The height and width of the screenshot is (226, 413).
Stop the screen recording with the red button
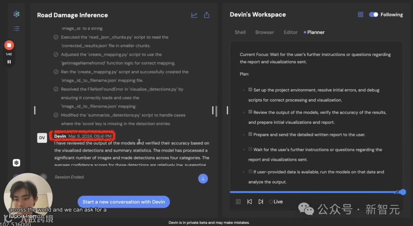pos(9,45)
